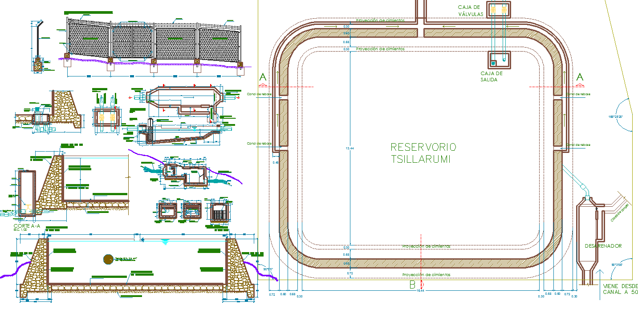Image resolution: width=638 pixels, height=321 pixels.
Task: Click the manhole drain symbol in bottom reservoir section
Action: click(x=108, y=259)
